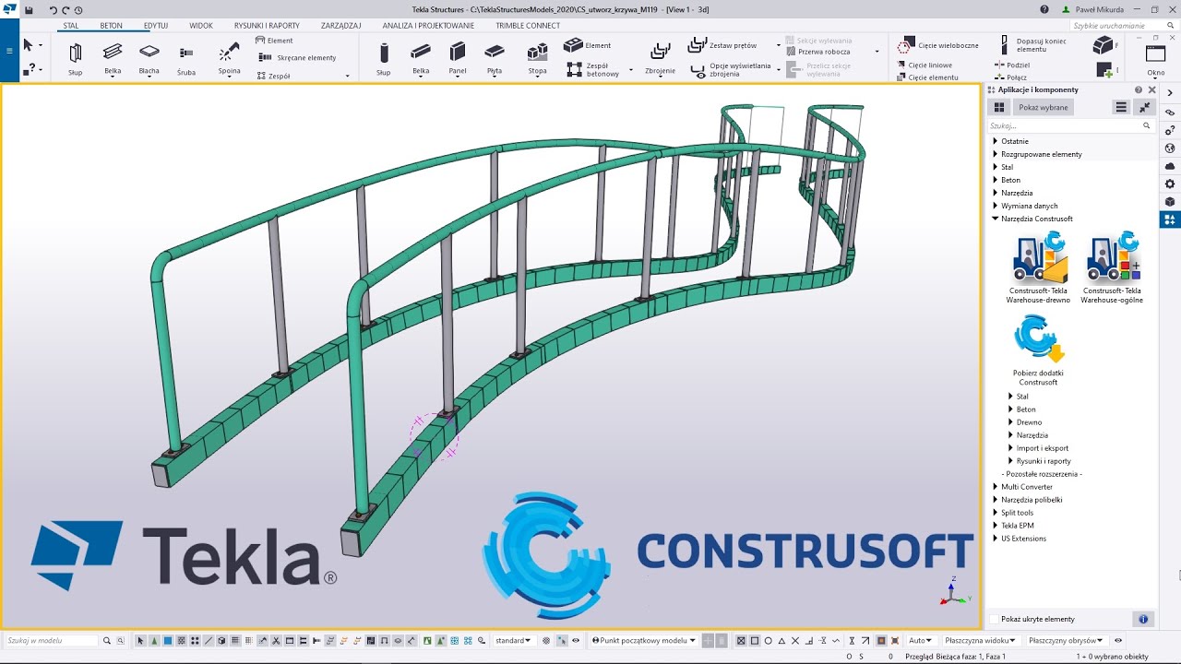Viewport: 1181px width, 664px height.
Task: Click the Stopa footing tool
Action: tap(537, 59)
